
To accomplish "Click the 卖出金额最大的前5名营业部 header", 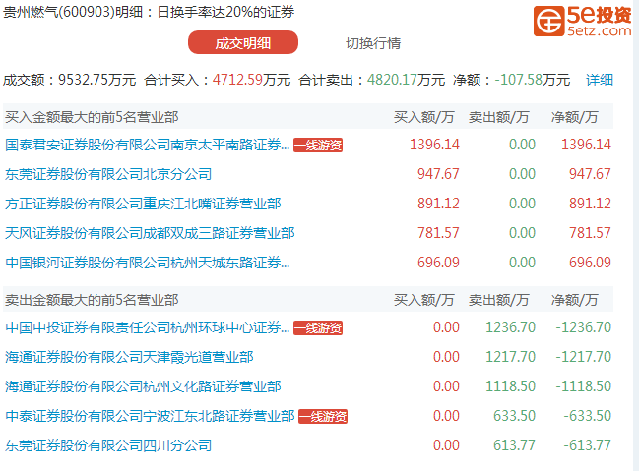I will 92,300.
